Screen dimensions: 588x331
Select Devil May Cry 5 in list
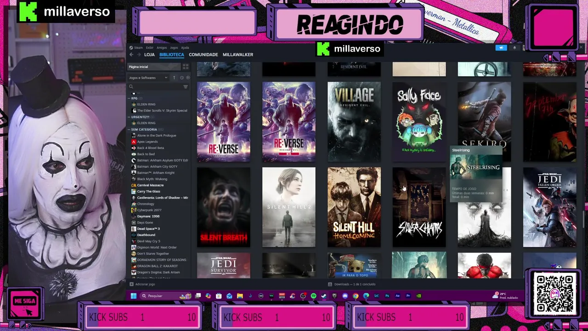(x=148, y=241)
